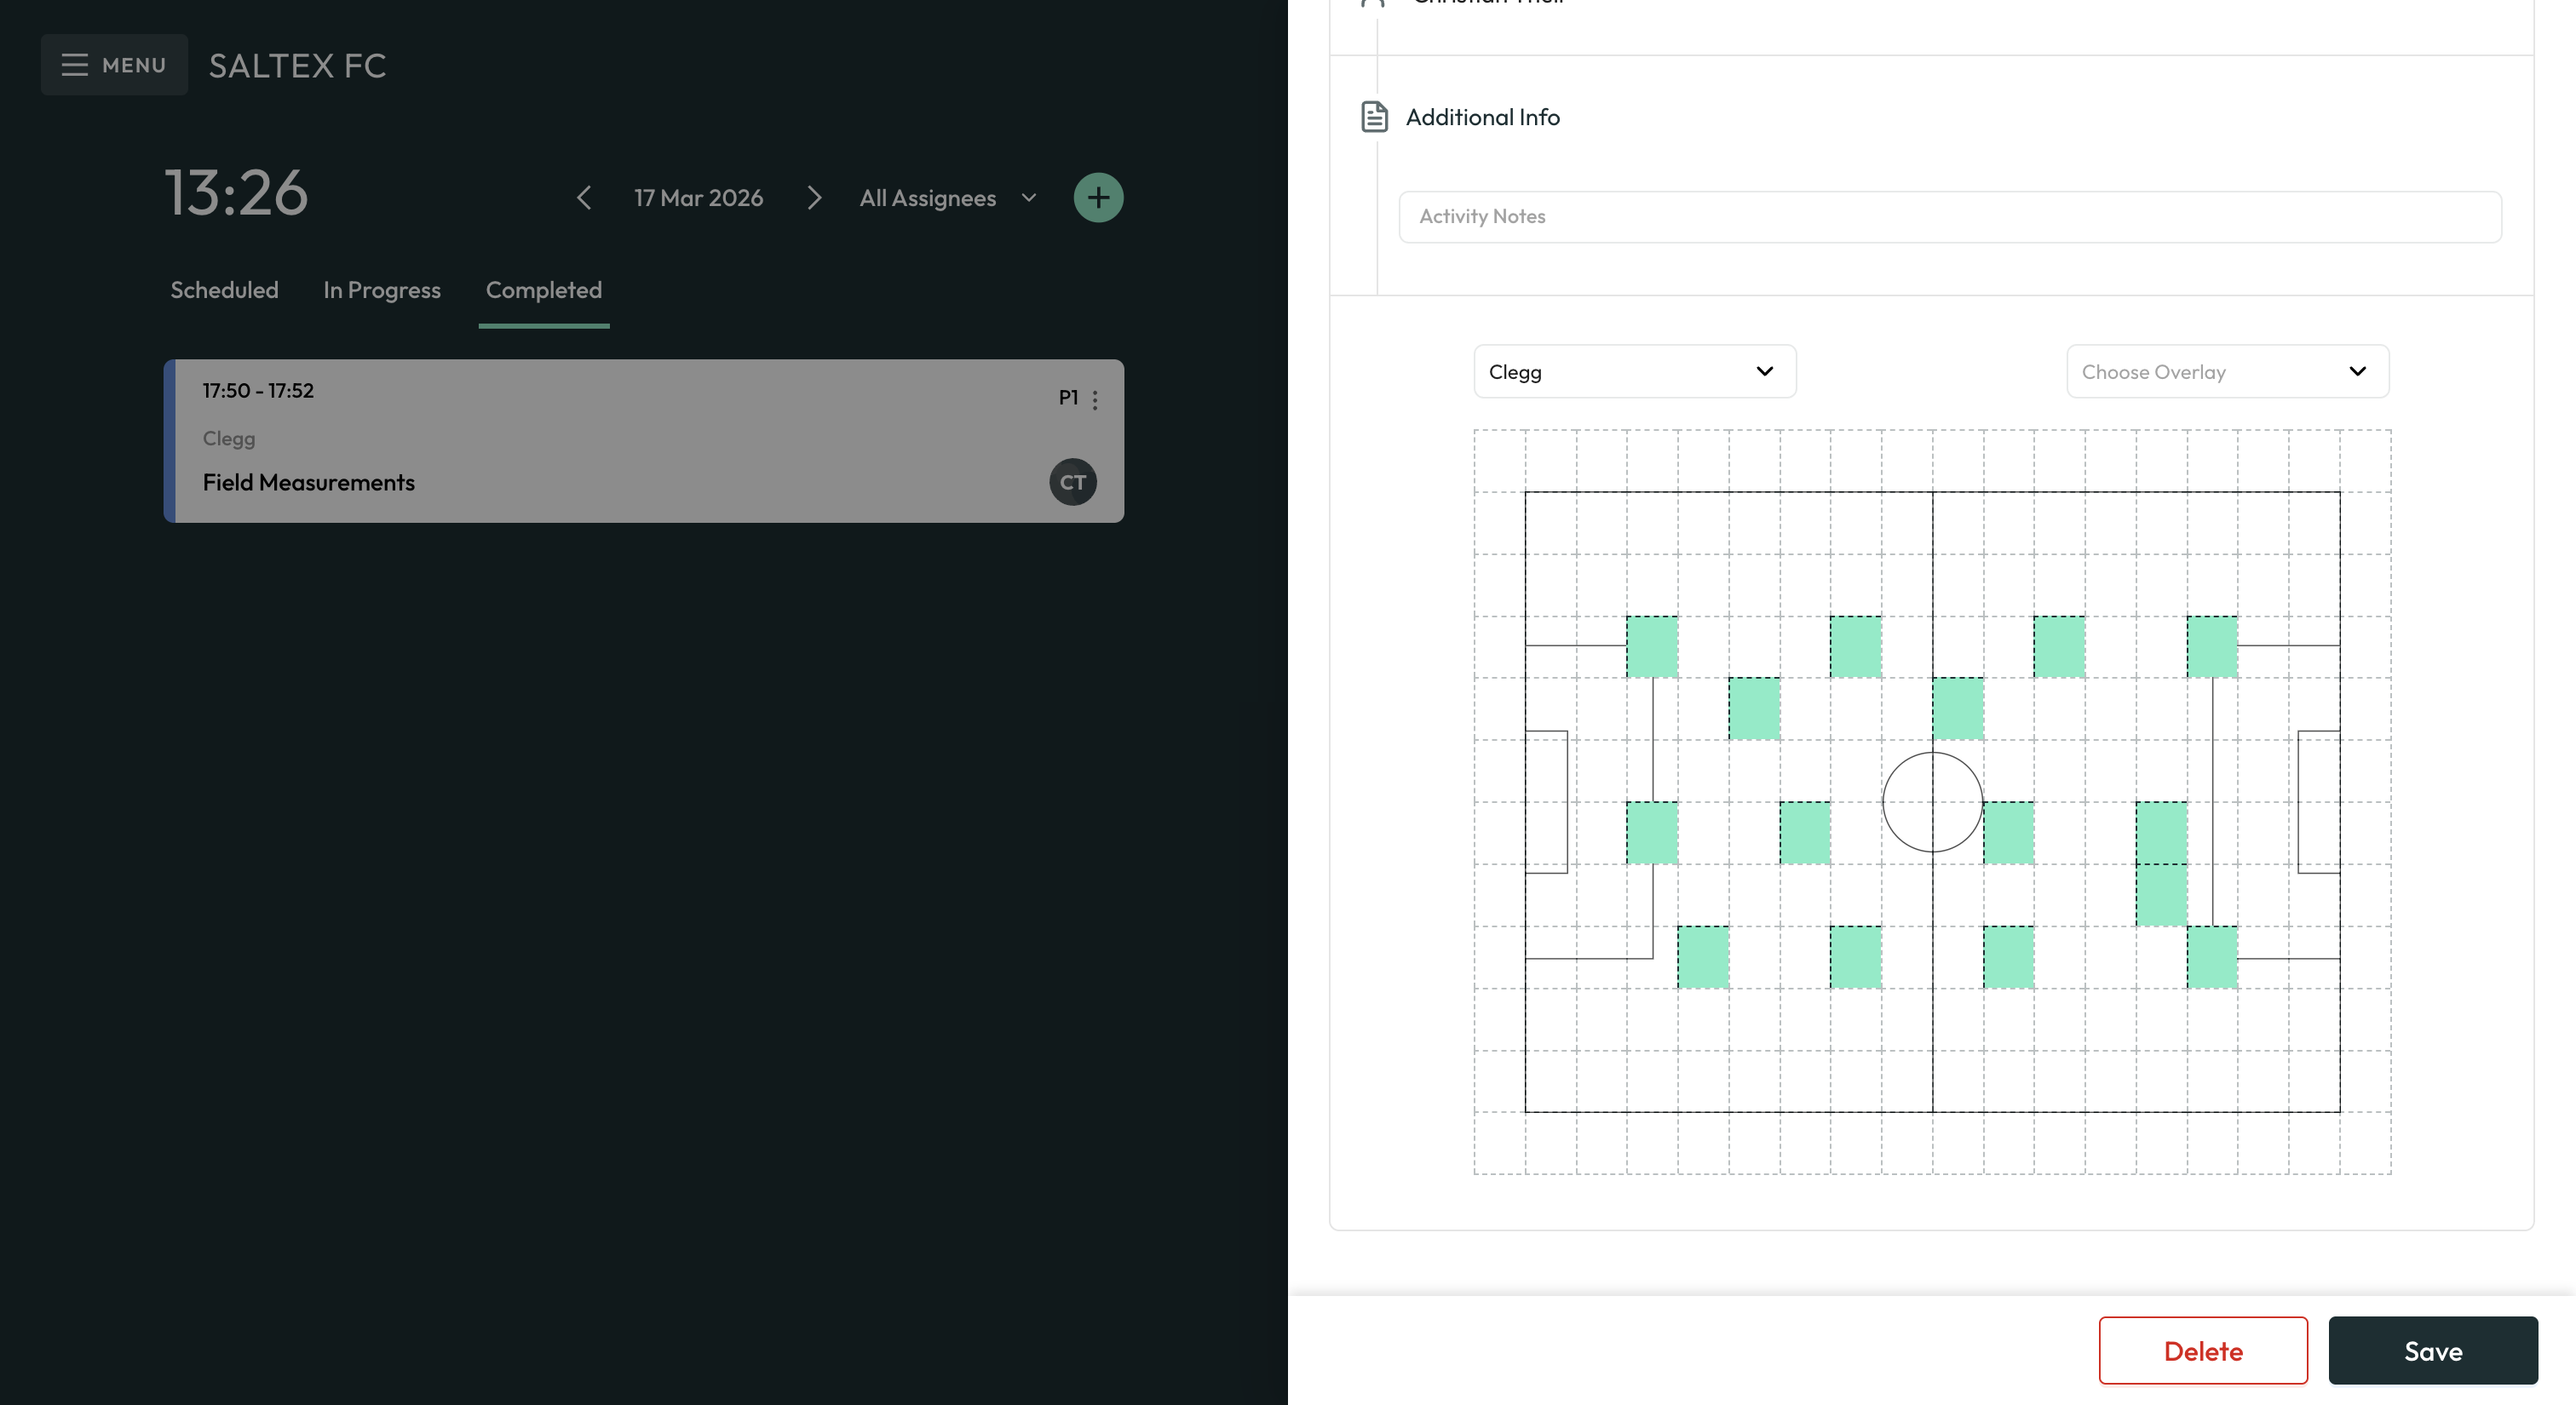Open the Clegg measurement dropdown

click(1634, 370)
